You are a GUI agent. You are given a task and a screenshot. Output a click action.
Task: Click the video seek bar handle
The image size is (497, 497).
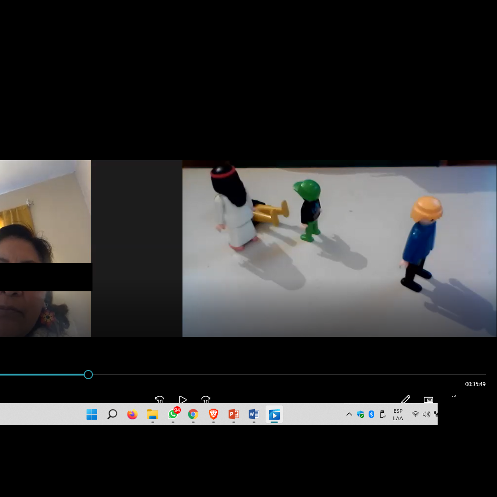(x=88, y=375)
